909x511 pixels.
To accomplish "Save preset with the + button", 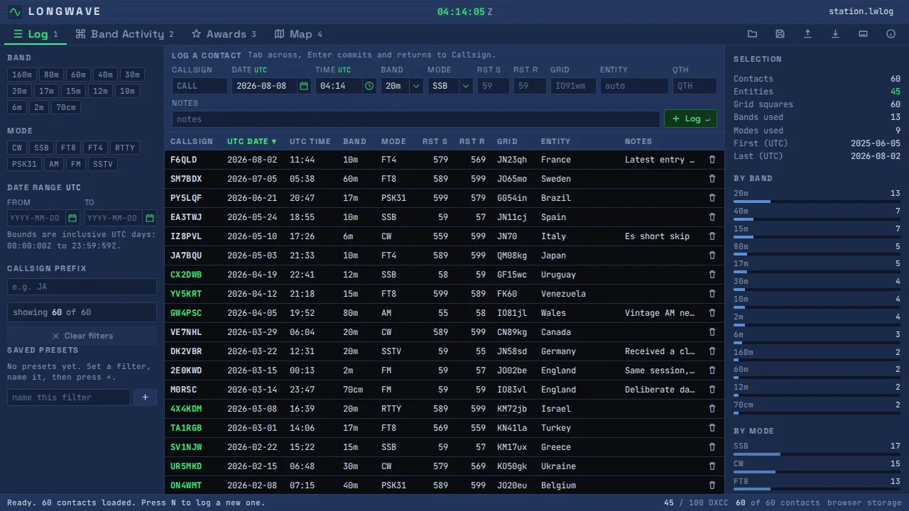I will coord(145,397).
